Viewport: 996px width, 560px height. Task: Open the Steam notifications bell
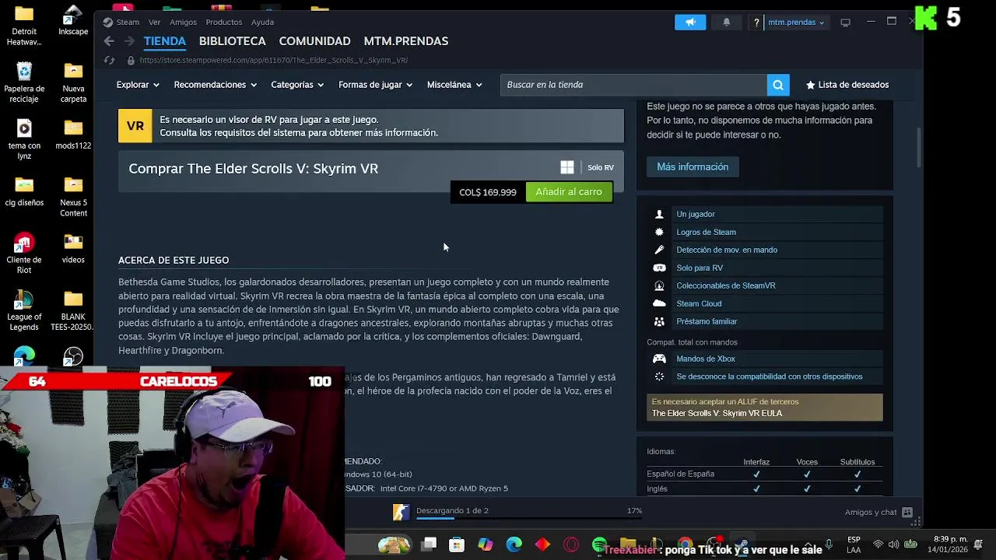click(x=726, y=22)
